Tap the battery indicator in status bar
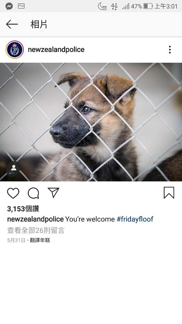182x324 pixels. (x=148, y=6)
